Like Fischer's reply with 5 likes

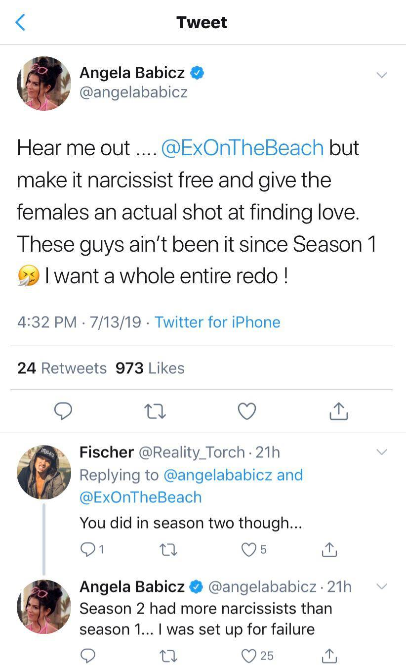point(248,550)
